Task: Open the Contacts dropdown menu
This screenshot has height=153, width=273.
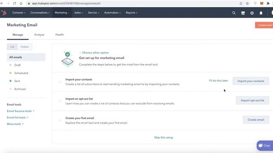Action: (x=19, y=13)
